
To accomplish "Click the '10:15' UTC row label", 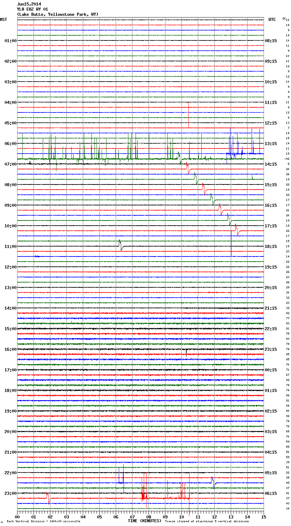I will point(271,82).
